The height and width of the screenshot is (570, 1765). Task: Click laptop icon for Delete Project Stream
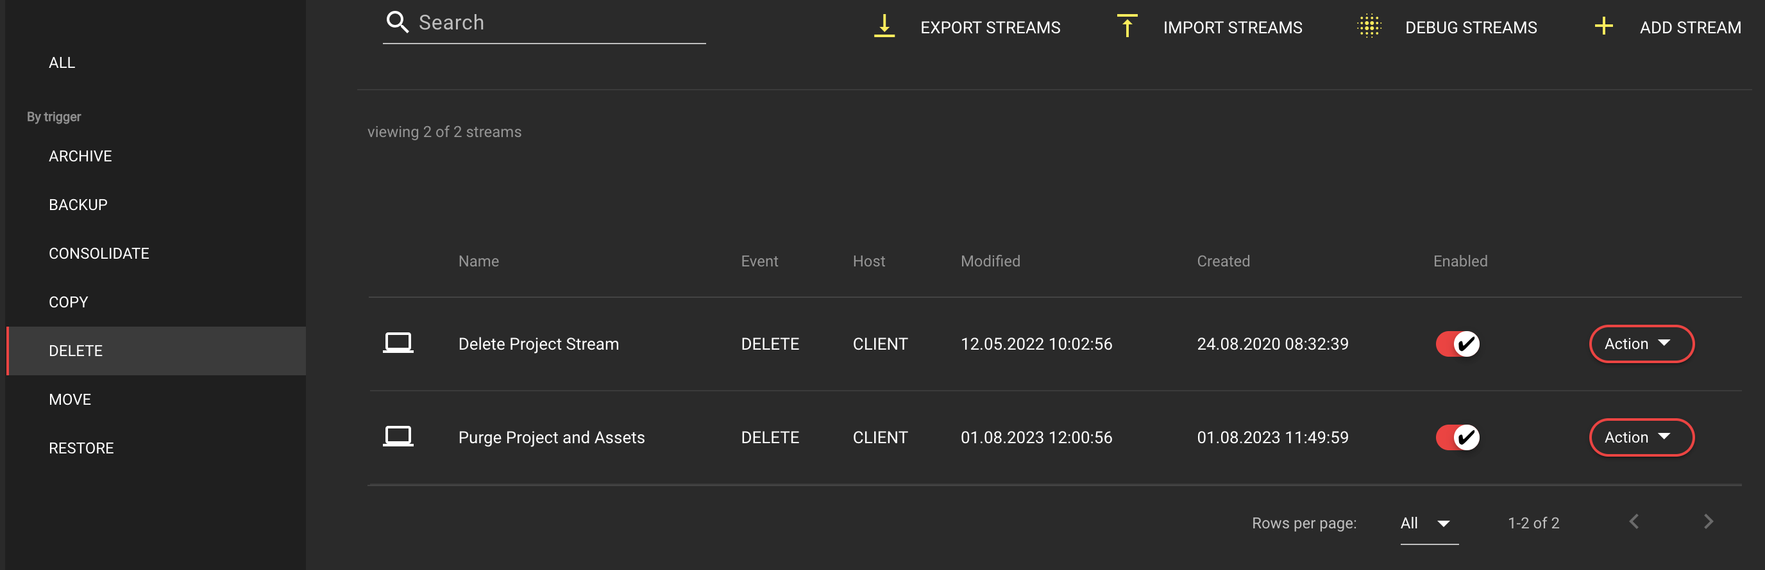pyautogui.click(x=398, y=343)
